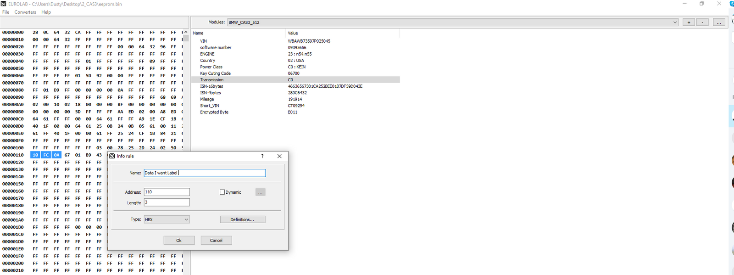The width and height of the screenshot is (734, 275).
Task: Minimize the EUROLAB window
Action: 684,4
